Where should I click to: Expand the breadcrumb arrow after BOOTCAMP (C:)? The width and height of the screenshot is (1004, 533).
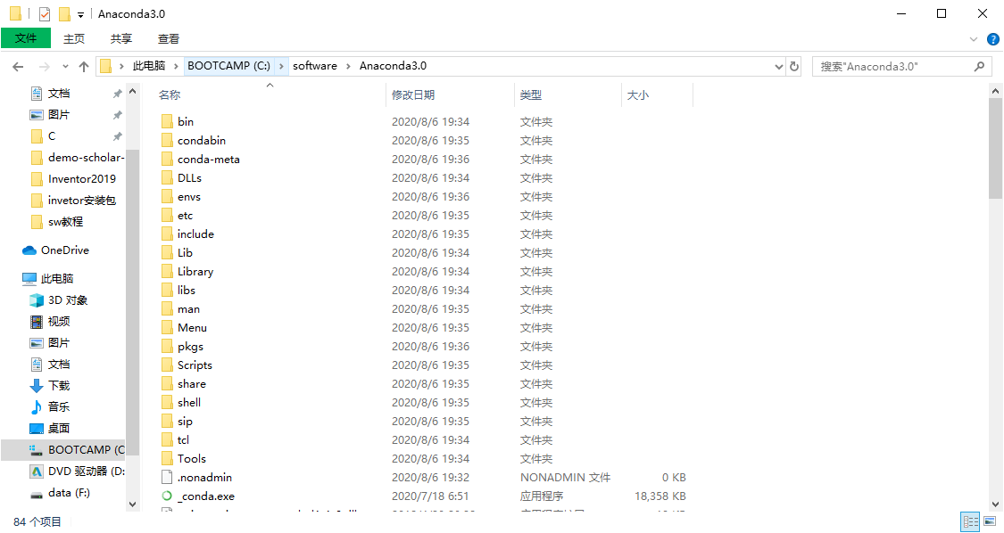click(x=281, y=66)
